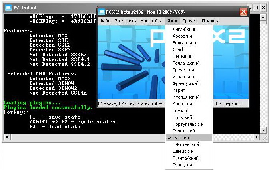
Task: Click the console vertical scrollbar down arrow
Action: click(x=263, y=130)
